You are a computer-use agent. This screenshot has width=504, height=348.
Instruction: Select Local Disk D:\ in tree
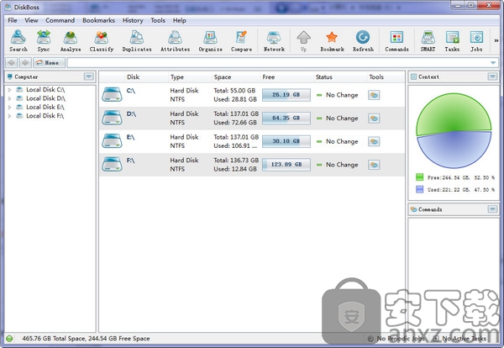click(x=45, y=98)
